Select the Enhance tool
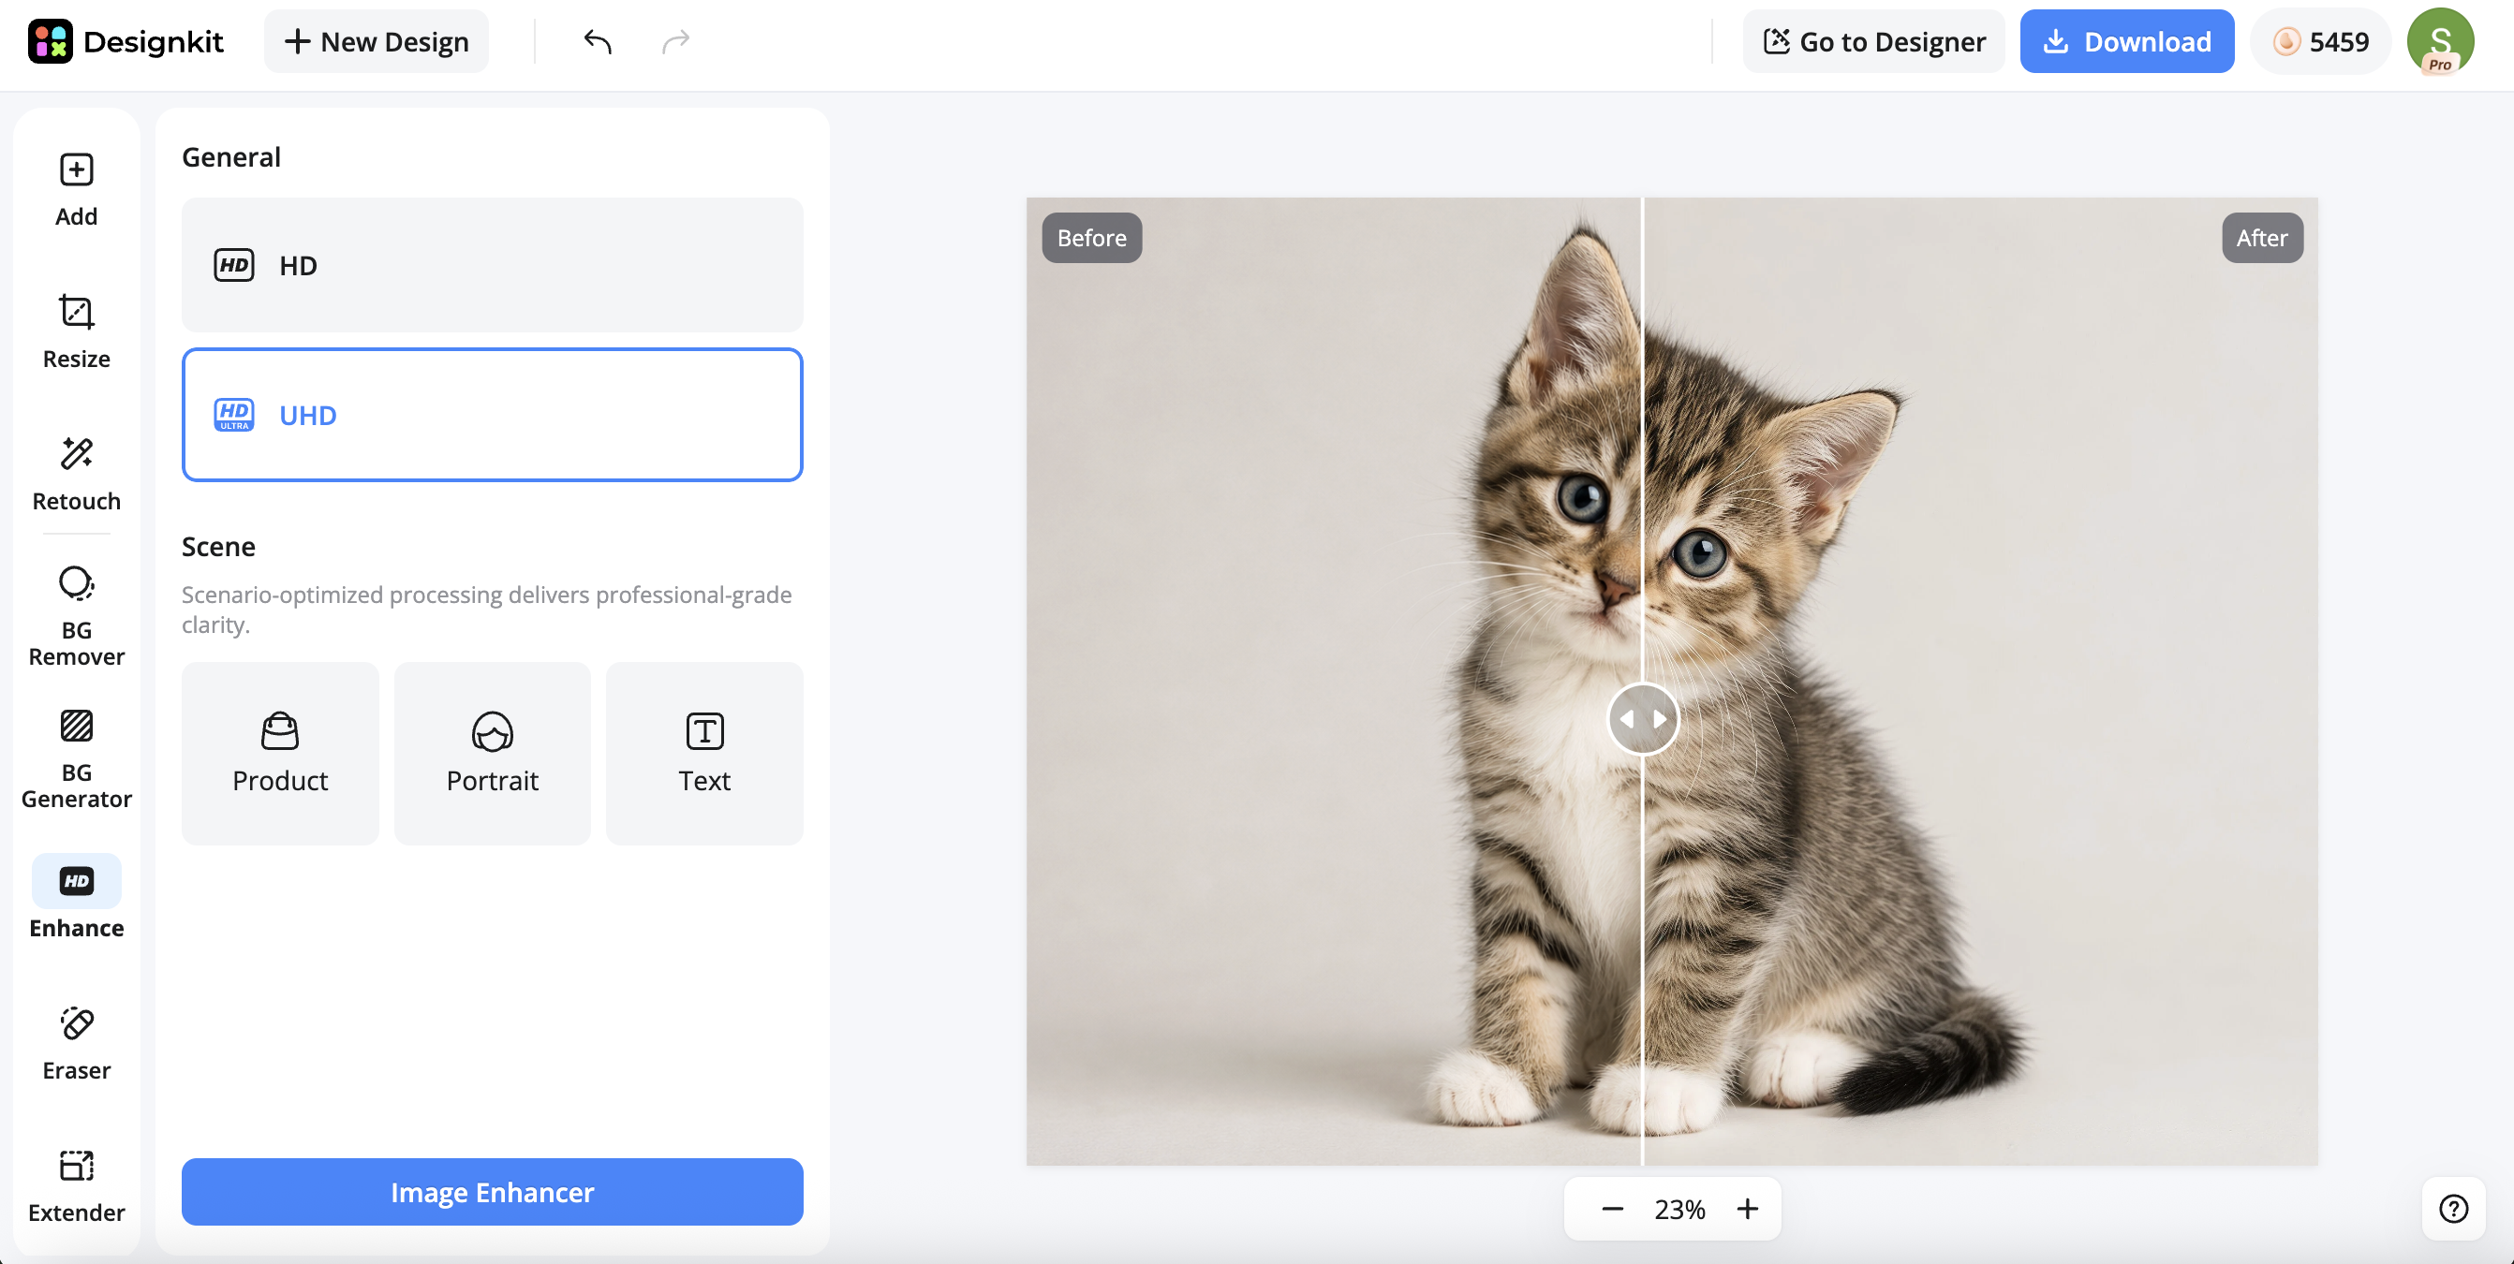This screenshot has height=1264, width=2514. click(76, 897)
